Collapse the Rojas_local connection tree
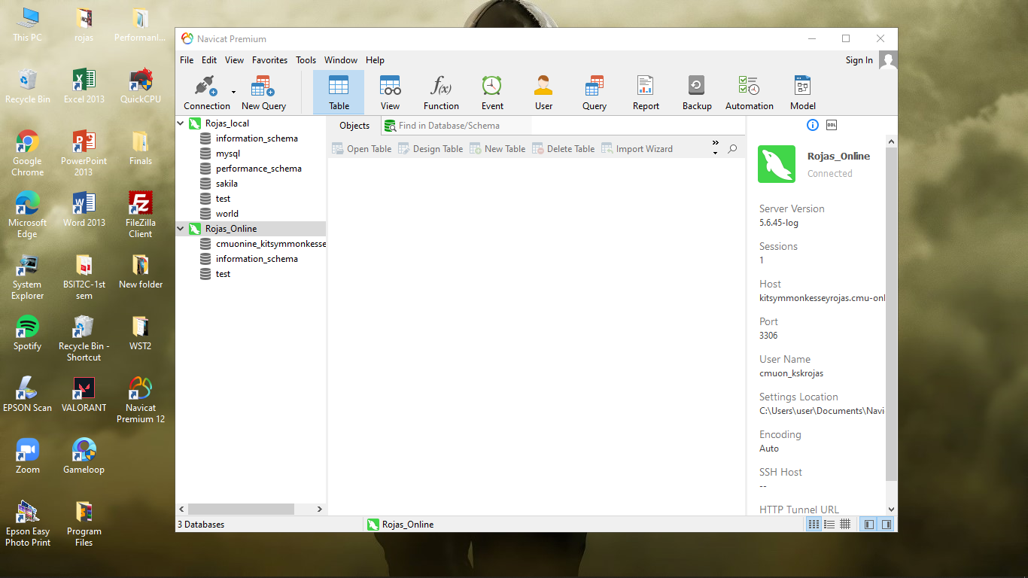 [x=181, y=123]
